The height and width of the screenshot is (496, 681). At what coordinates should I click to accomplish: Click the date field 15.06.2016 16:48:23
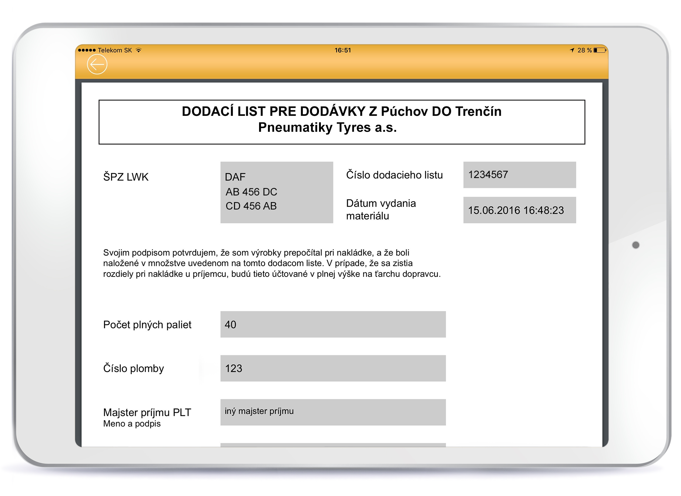pyautogui.click(x=520, y=210)
